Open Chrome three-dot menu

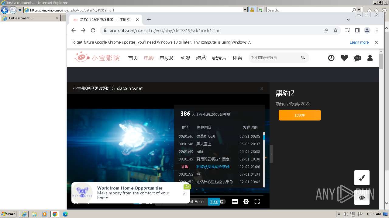tap(377, 30)
